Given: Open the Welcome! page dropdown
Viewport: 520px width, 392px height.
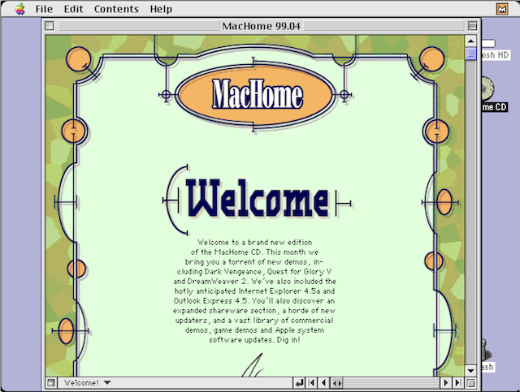Looking at the screenshot, I should (87, 383).
